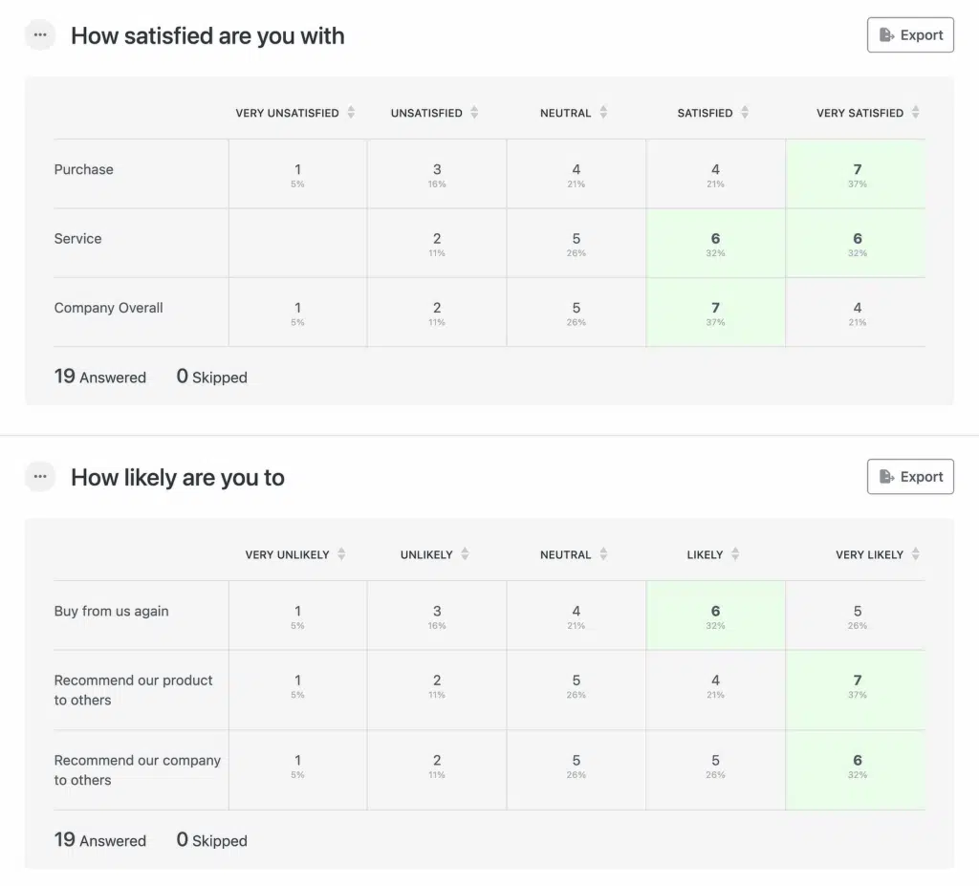Click Buy from us again Likely cell
This screenshot has height=886, width=979.
[x=715, y=615]
